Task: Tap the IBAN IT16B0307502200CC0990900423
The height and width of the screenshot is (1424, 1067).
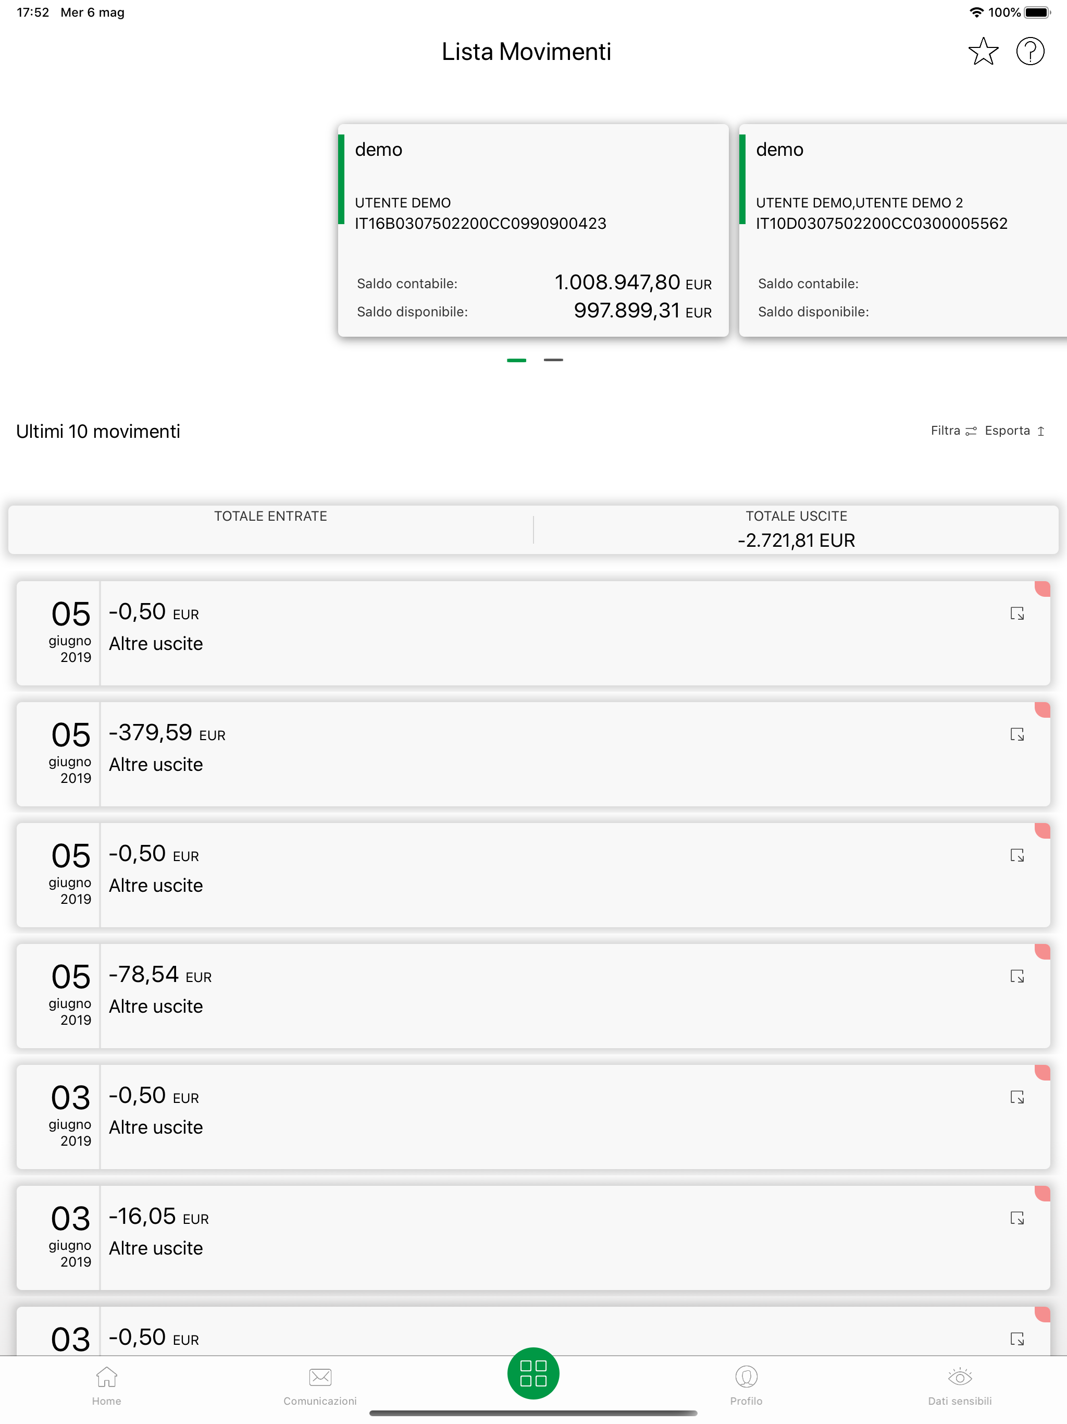Action: click(480, 224)
